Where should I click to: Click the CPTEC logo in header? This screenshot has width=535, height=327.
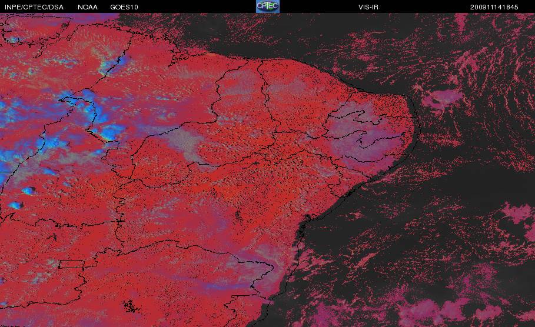(x=267, y=6)
